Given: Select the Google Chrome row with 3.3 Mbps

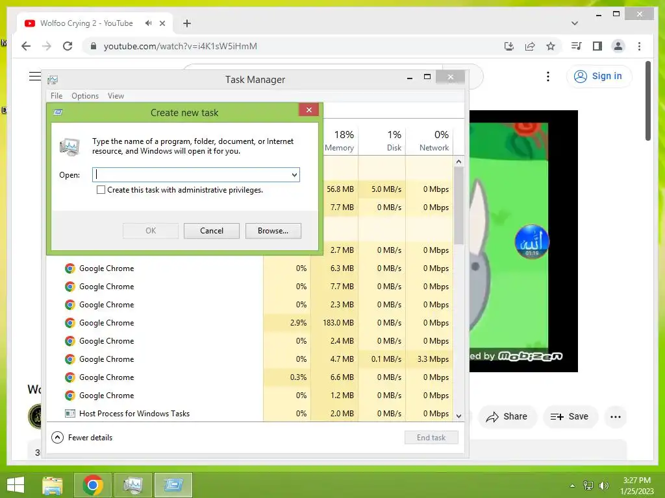Looking at the screenshot, I should (250, 359).
